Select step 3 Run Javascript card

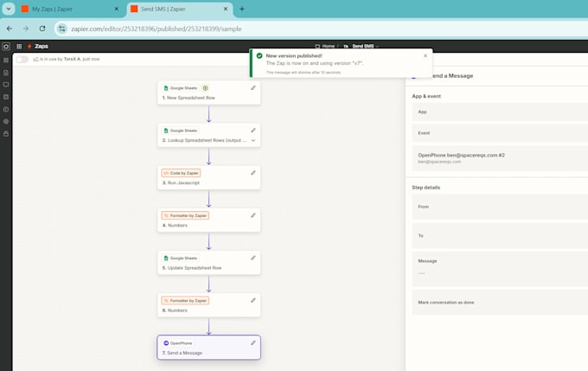209,178
